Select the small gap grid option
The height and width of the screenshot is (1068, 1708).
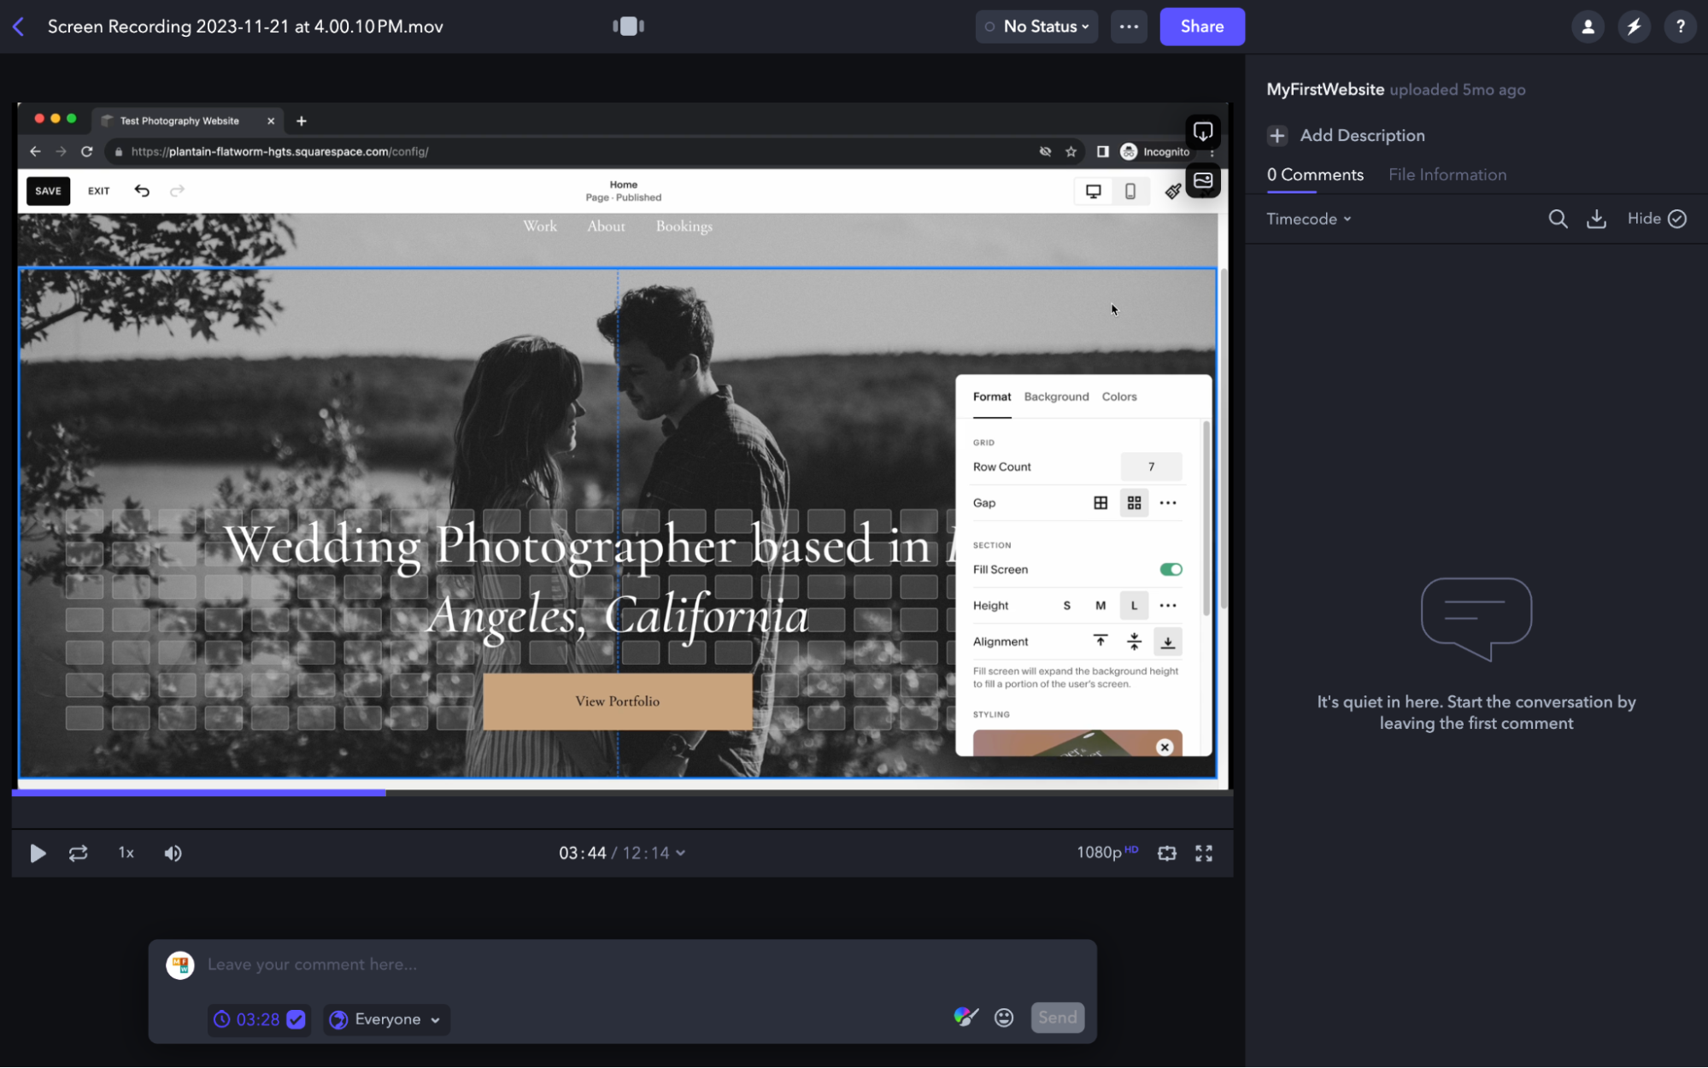click(x=1101, y=503)
